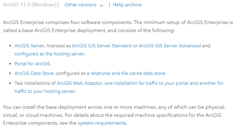
Task: Open 'relational and tile cache data store' link
Action: (128, 73)
